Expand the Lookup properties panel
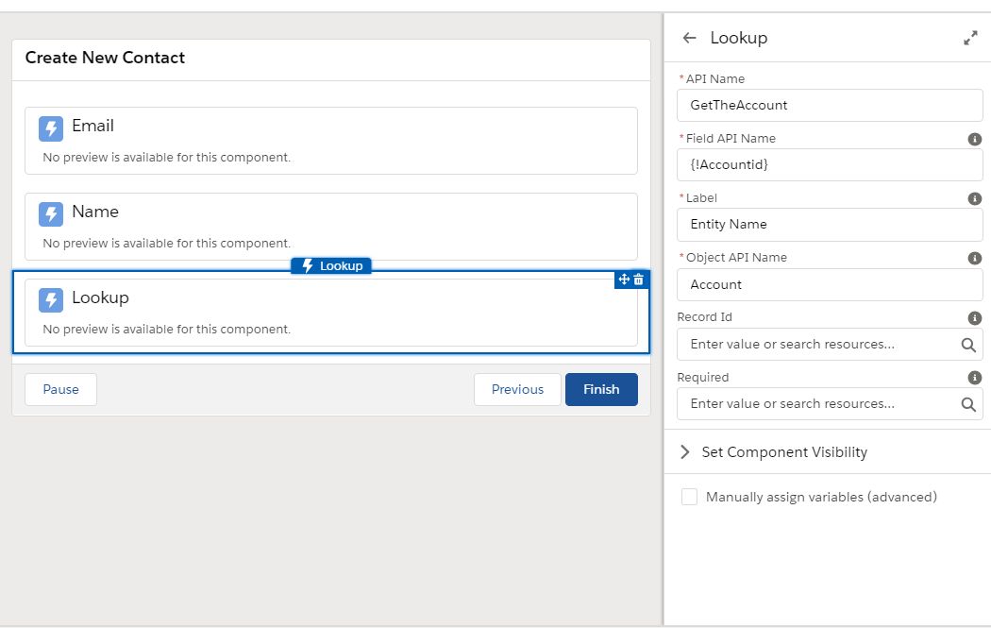Screen dimensions: 991x628 coord(970,38)
